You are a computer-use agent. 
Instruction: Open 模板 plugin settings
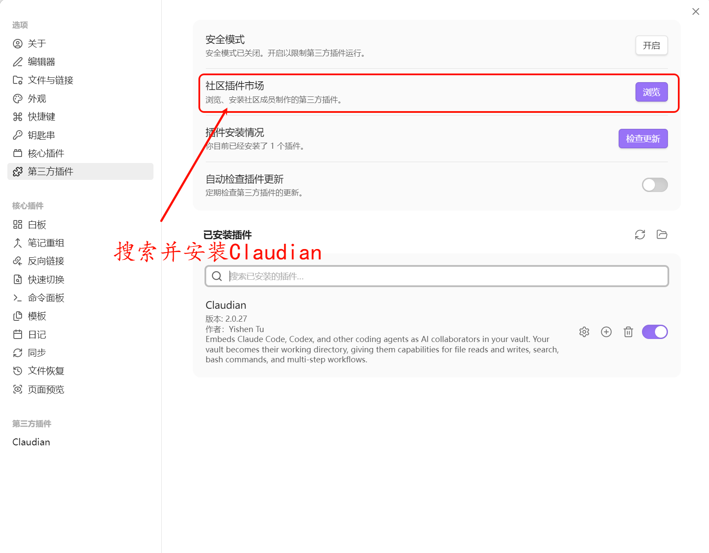[80, 316]
